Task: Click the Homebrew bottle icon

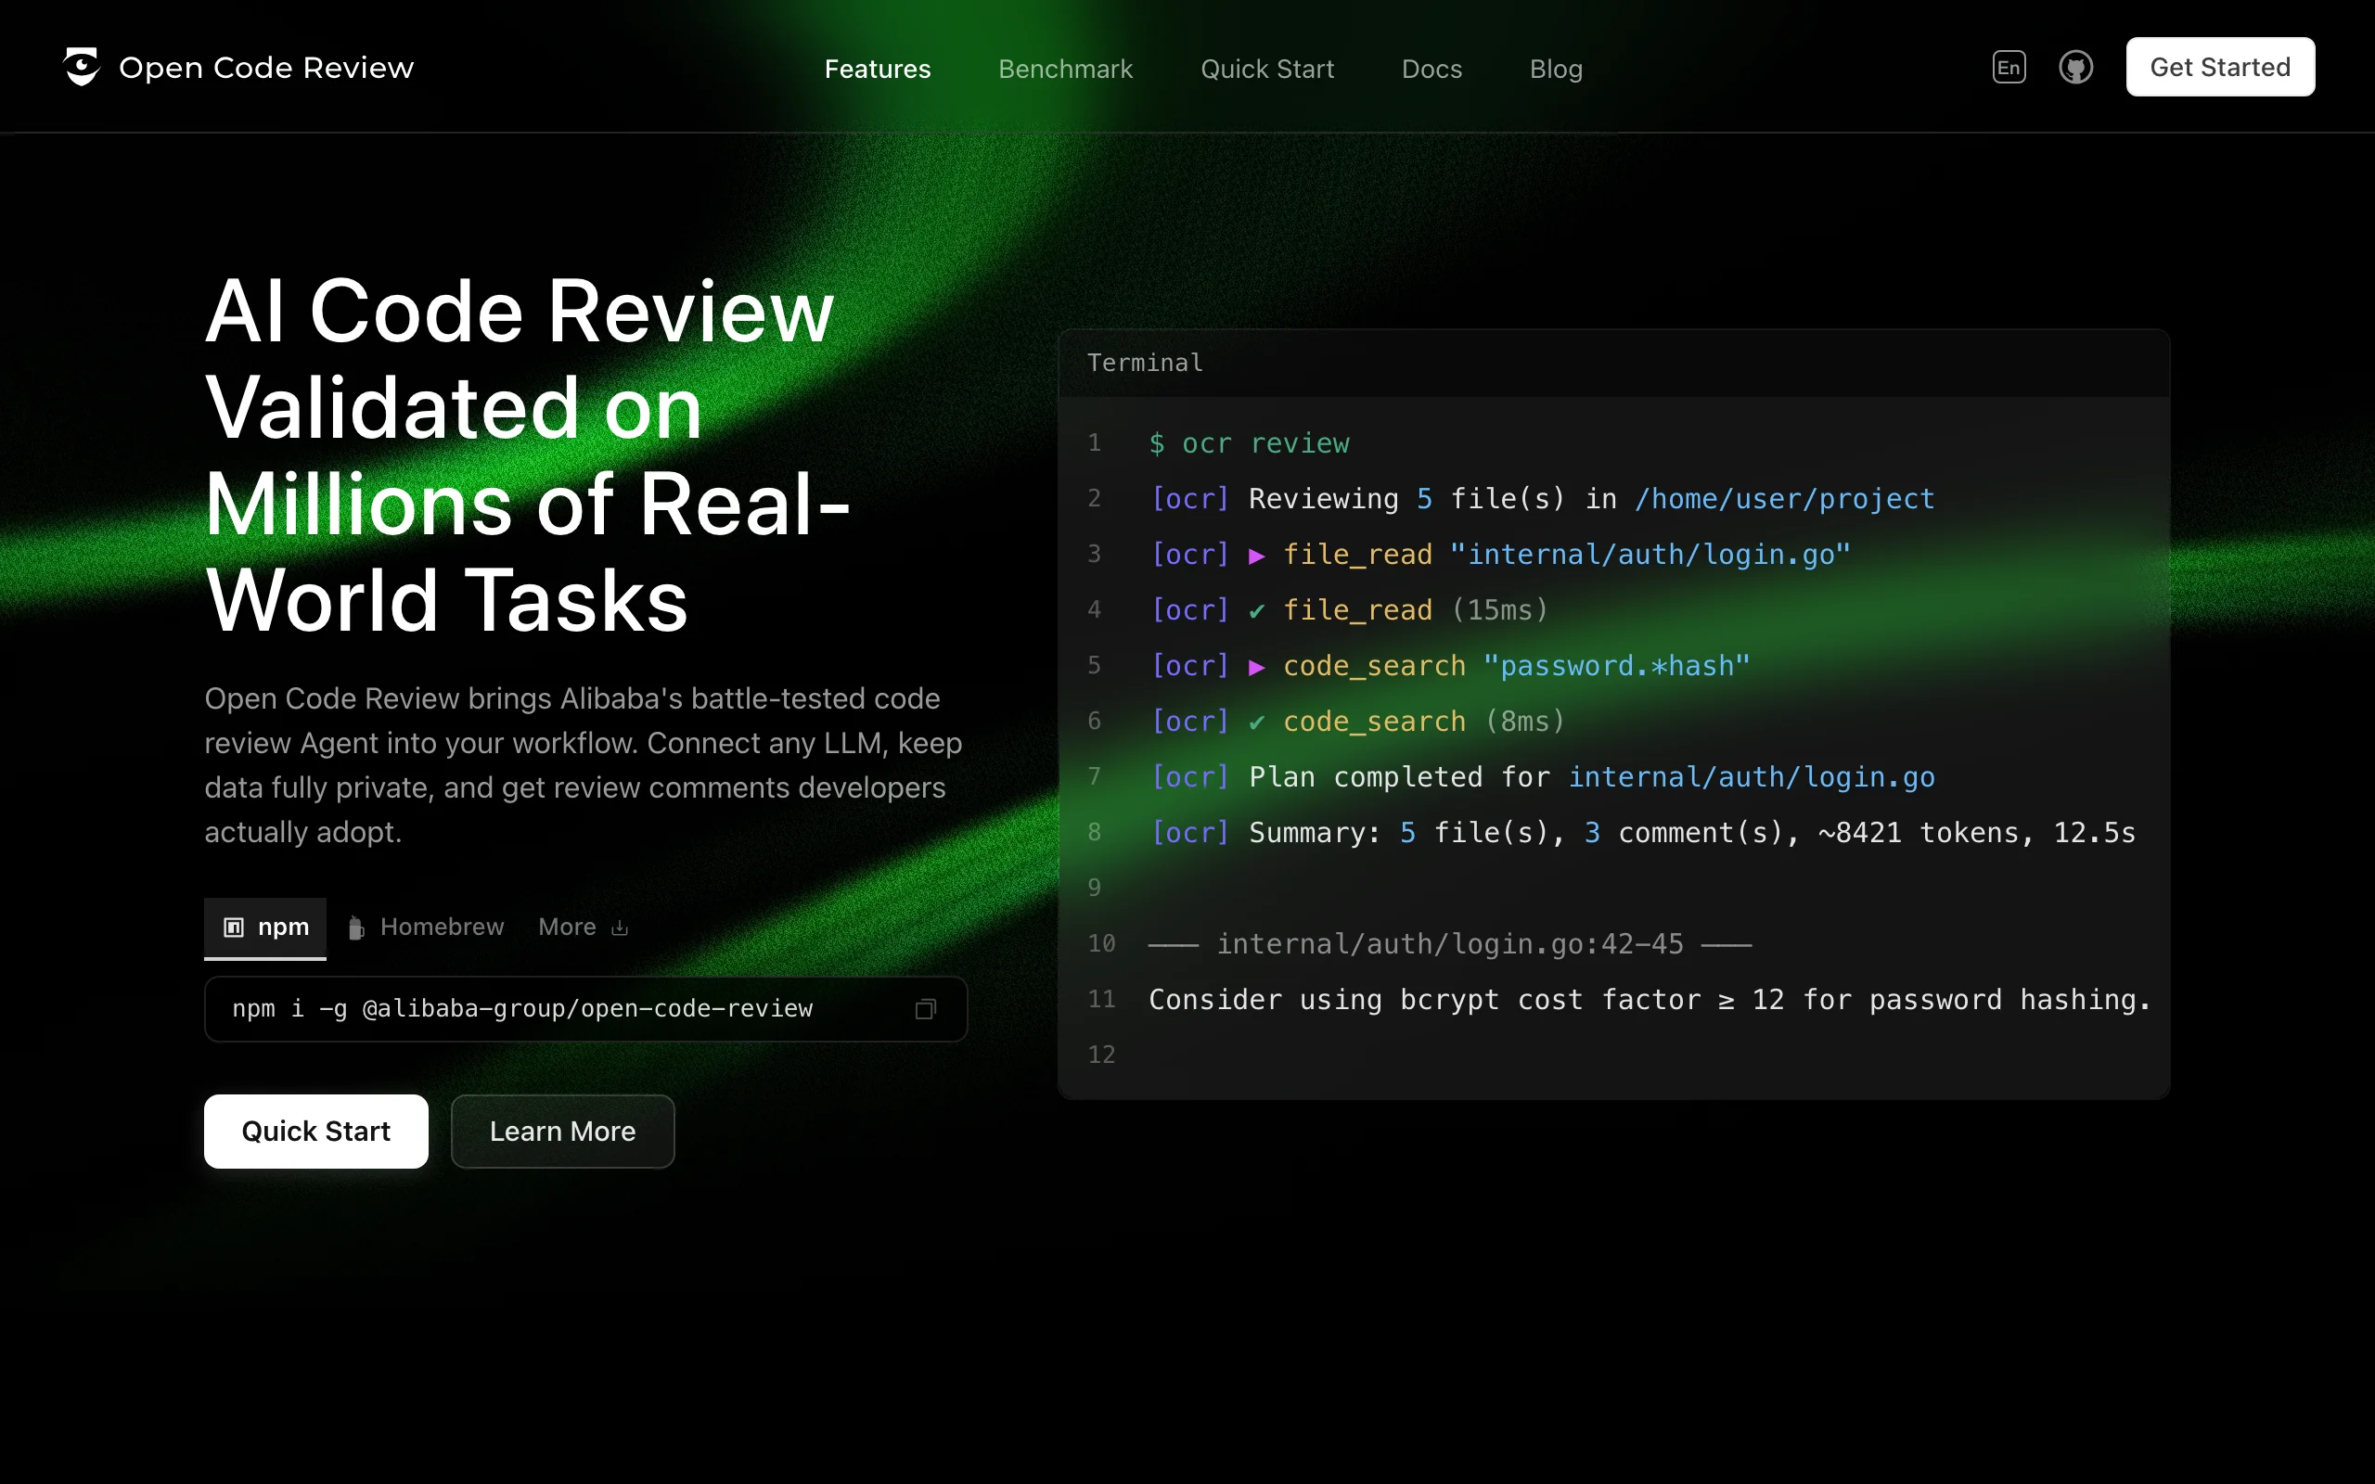Action: tap(356, 927)
